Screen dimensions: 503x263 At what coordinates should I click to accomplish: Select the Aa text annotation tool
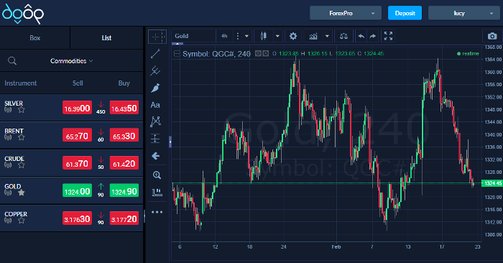coord(155,105)
